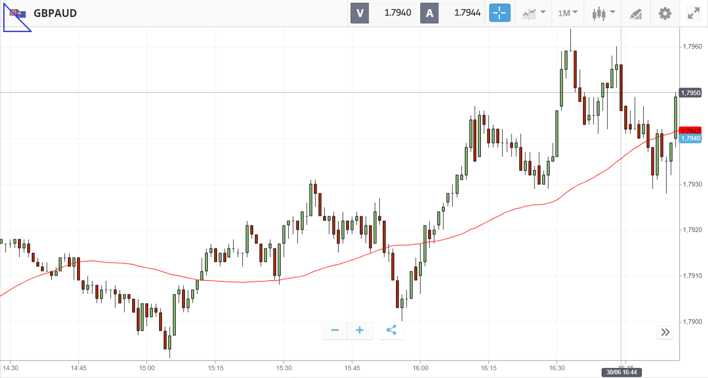Click the red 1.7942 moving average price tag

point(690,131)
